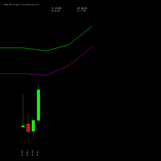Click the '05 May' date axis label
The height and width of the screenshot is (161, 161).
27,153
